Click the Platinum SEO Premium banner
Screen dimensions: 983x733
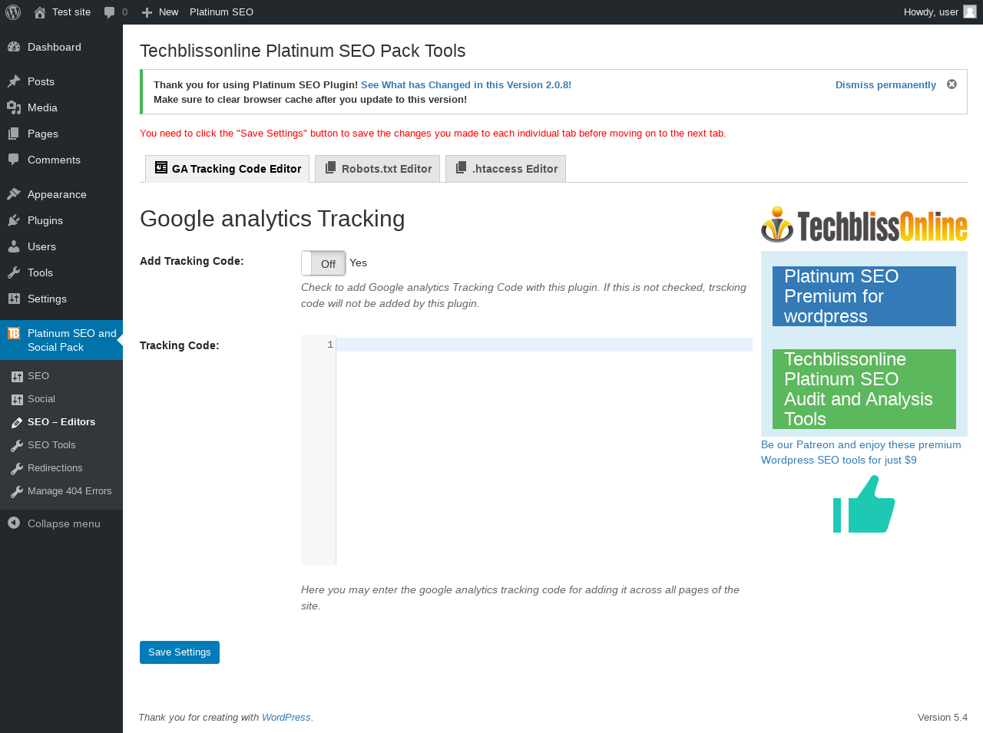[x=864, y=296]
